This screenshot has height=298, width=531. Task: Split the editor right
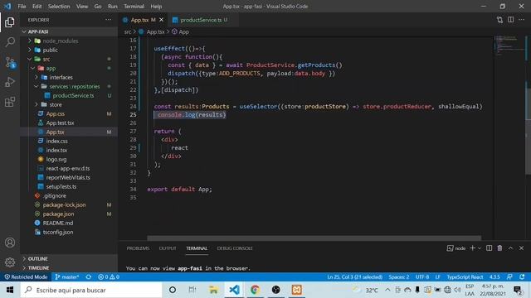pos(510,20)
